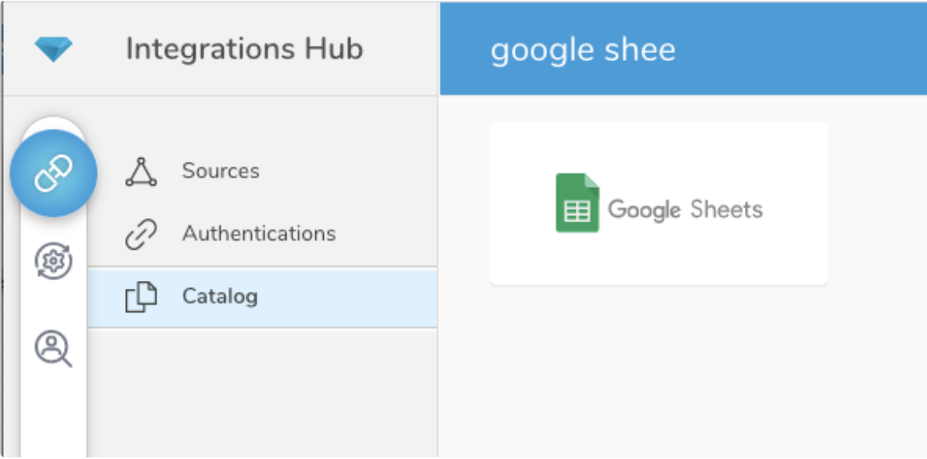Click the "Sheets" word on the card
The height and width of the screenshot is (459, 927).
pyautogui.click(x=726, y=209)
